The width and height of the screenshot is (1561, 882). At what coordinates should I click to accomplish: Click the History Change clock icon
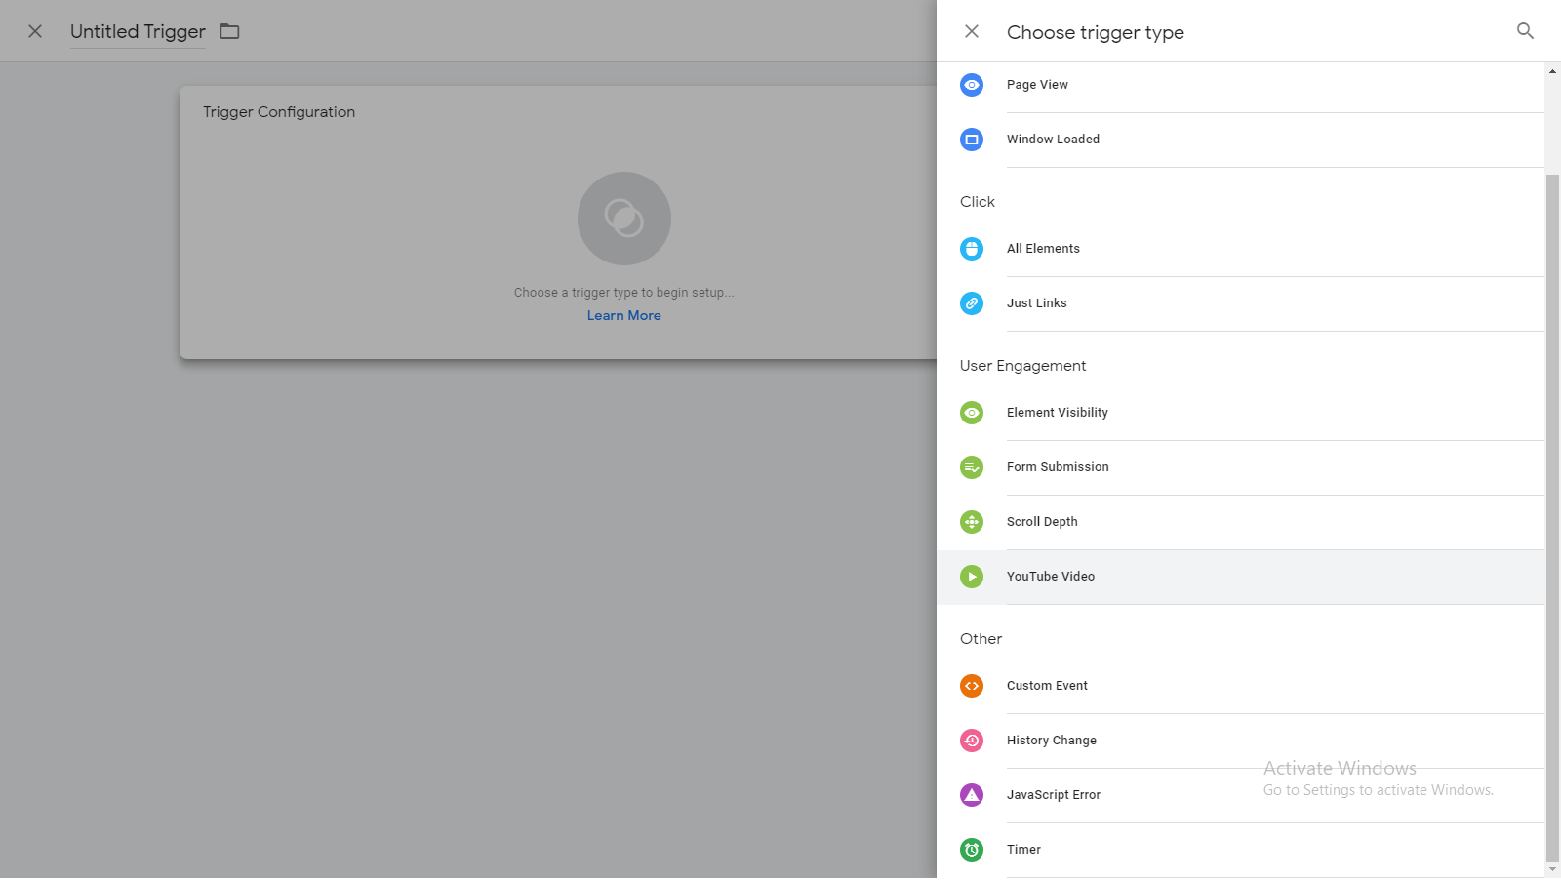click(972, 741)
